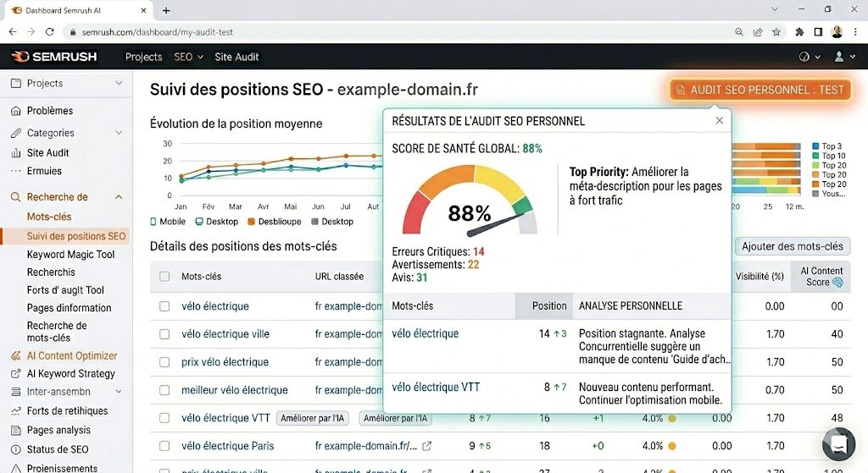Bookmark this page with star icon

click(x=776, y=32)
